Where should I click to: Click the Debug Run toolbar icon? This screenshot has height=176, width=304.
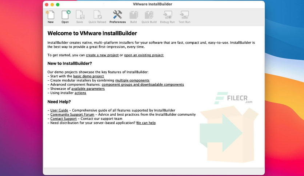click(x=167, y=17)
